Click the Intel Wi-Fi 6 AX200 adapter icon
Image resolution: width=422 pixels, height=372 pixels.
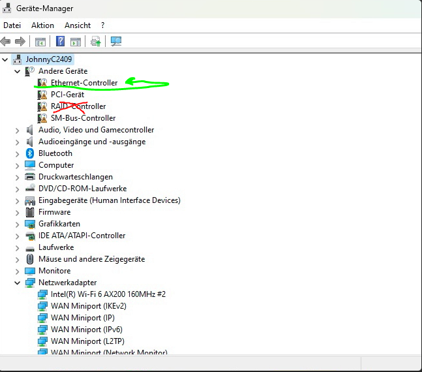(x=42, y=294)
